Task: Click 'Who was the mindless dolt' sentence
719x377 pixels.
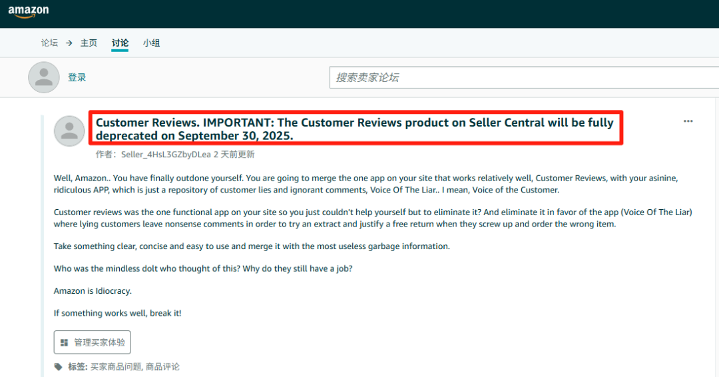Action: [203, 268]
